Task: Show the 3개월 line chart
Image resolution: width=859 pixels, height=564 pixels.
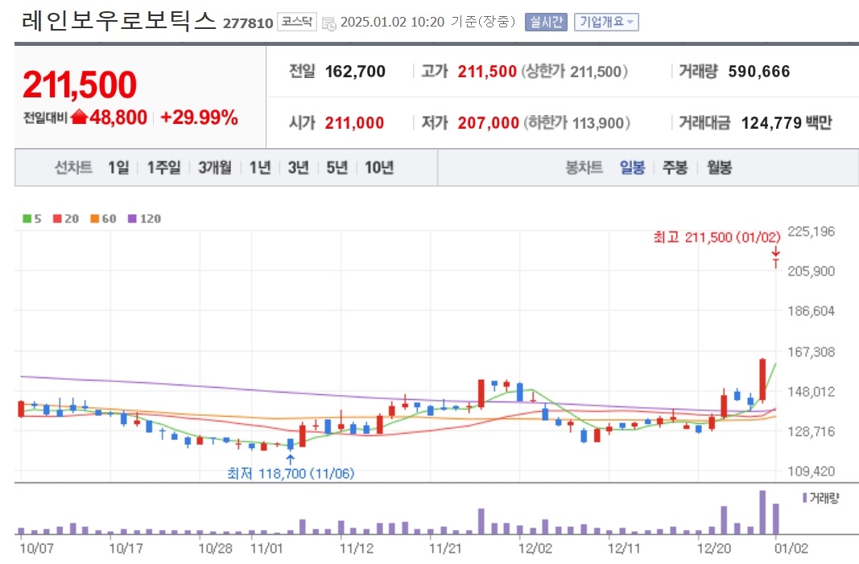Action: pyautogui.click(x=215, y=167)
